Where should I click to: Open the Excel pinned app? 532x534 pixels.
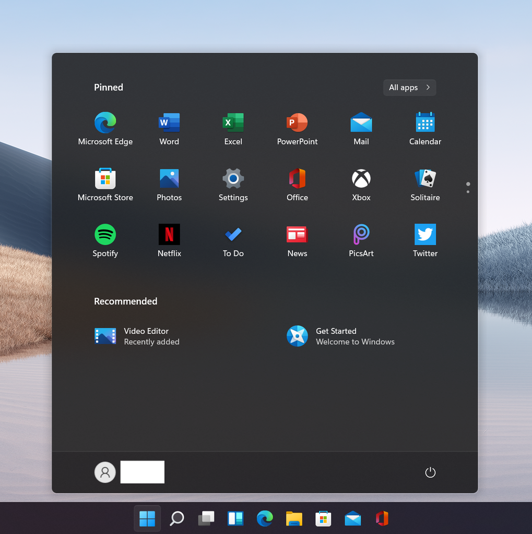[233, 128]
